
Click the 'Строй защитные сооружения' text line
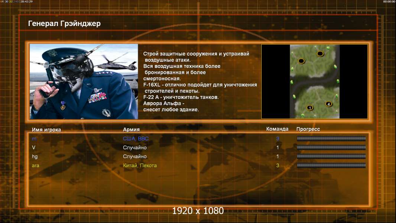(196, 54)
